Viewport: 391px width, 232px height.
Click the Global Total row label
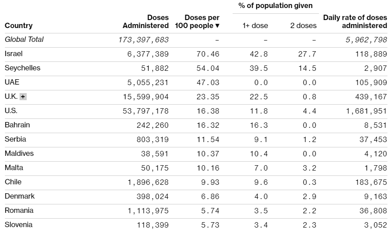click(24, 40)
